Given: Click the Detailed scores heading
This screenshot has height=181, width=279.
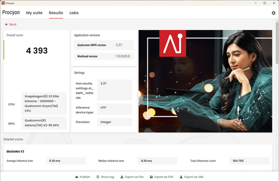Looking at the screenshot, I should click(13, 139).
